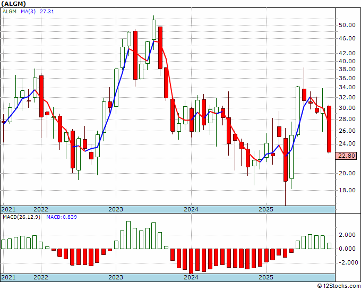Click the 30.00 price axis label

[347, 108]
